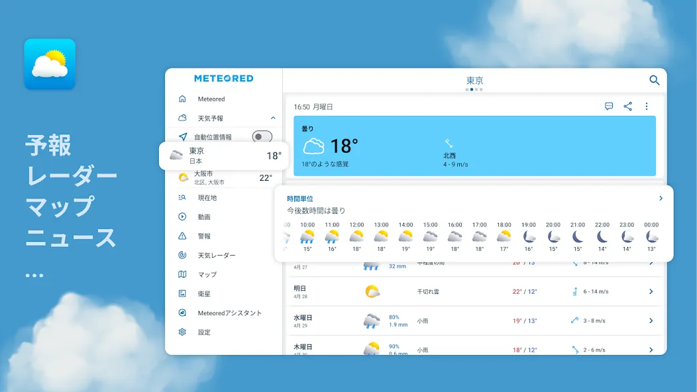
Task: Select the 18:00 hourly forecast
Action: (x=504, y=238)
